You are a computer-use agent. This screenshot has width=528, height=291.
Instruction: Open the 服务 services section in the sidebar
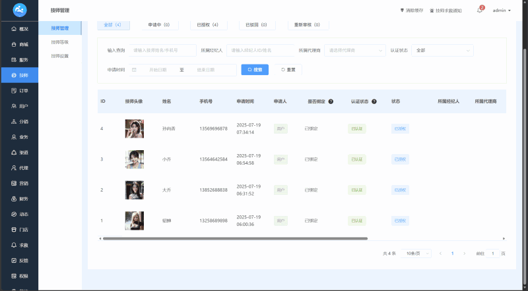tap(20, 60)
